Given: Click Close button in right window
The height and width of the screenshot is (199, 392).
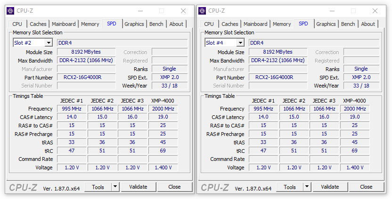Looking at the screenshot, I should tap(366, 187).
